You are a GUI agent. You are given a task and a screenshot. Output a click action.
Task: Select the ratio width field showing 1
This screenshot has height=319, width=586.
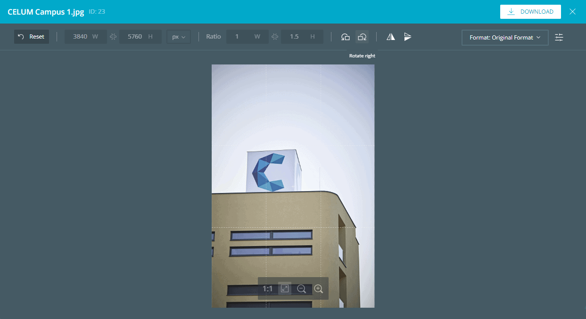point(248,37)
